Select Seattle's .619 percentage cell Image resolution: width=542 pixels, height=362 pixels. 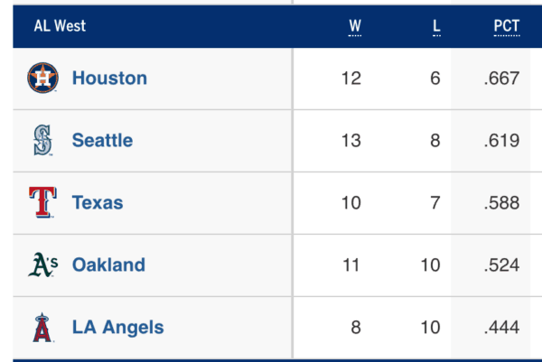(x=501, y=141)
